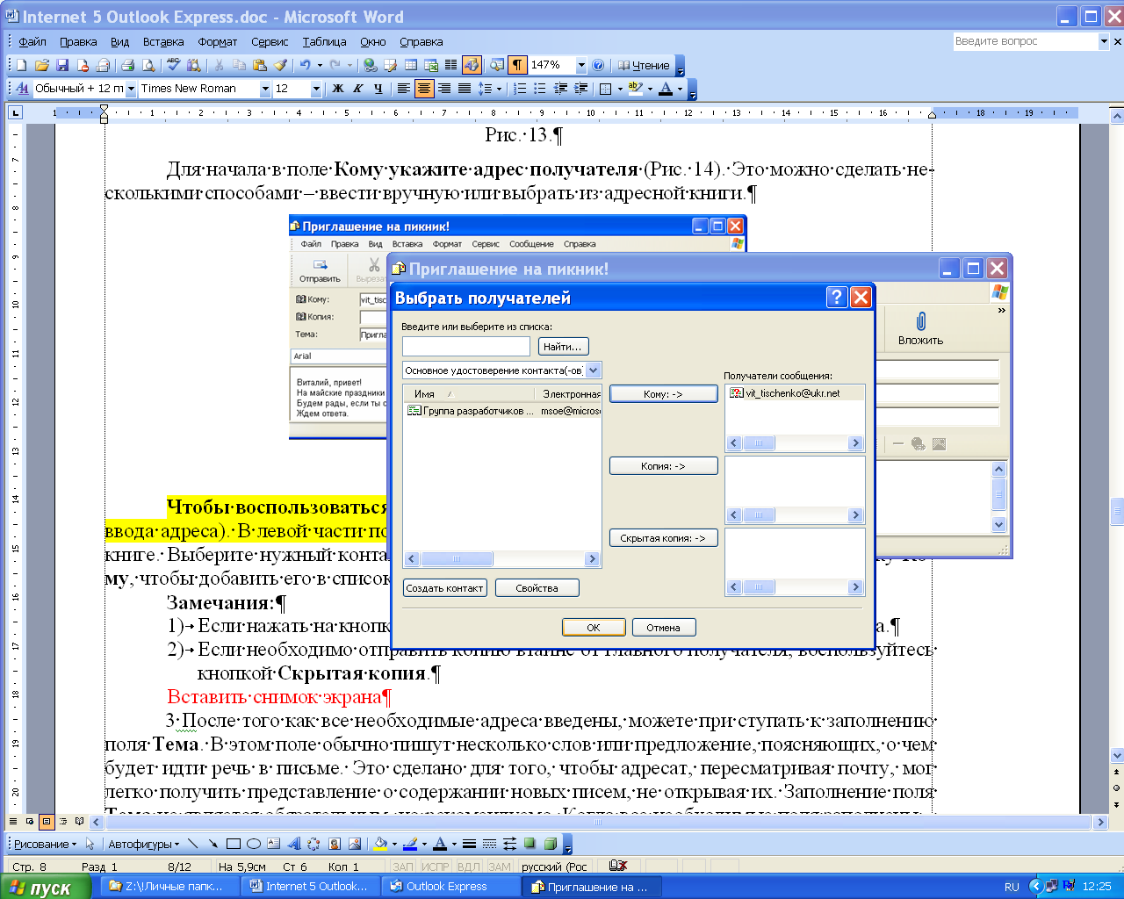
Task: Open the style Обычный dropdown
Action: click(x=131, y=89)
